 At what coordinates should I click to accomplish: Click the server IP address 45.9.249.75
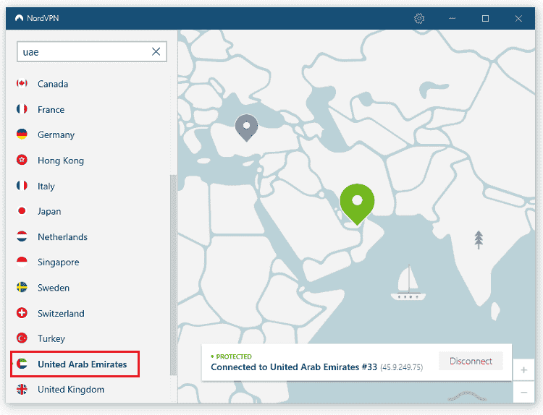coord(402,367)
